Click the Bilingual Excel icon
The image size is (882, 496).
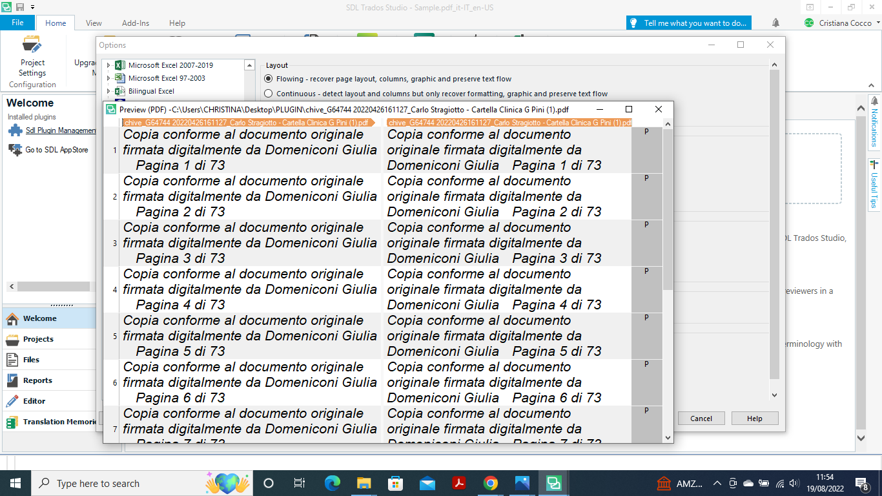pyautogui.click(x=119, y=91)
